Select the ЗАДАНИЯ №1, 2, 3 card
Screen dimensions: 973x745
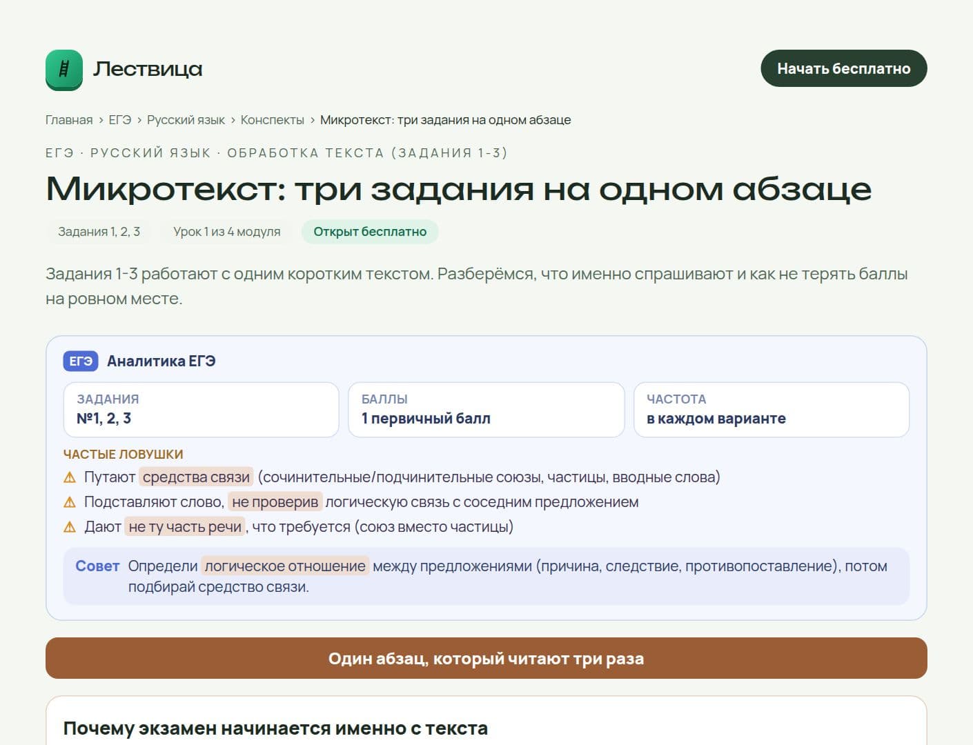point(201,410)
